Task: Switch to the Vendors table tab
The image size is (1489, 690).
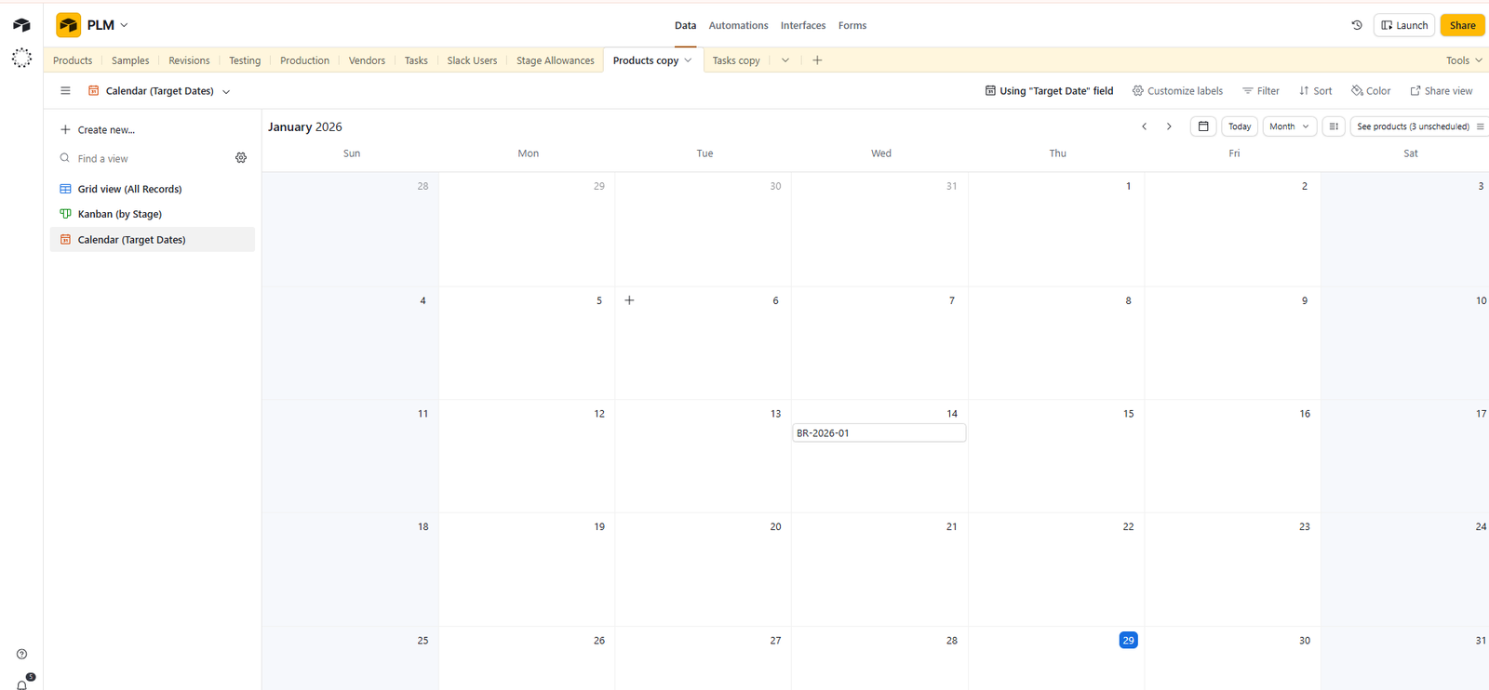Action: point(367,60)
